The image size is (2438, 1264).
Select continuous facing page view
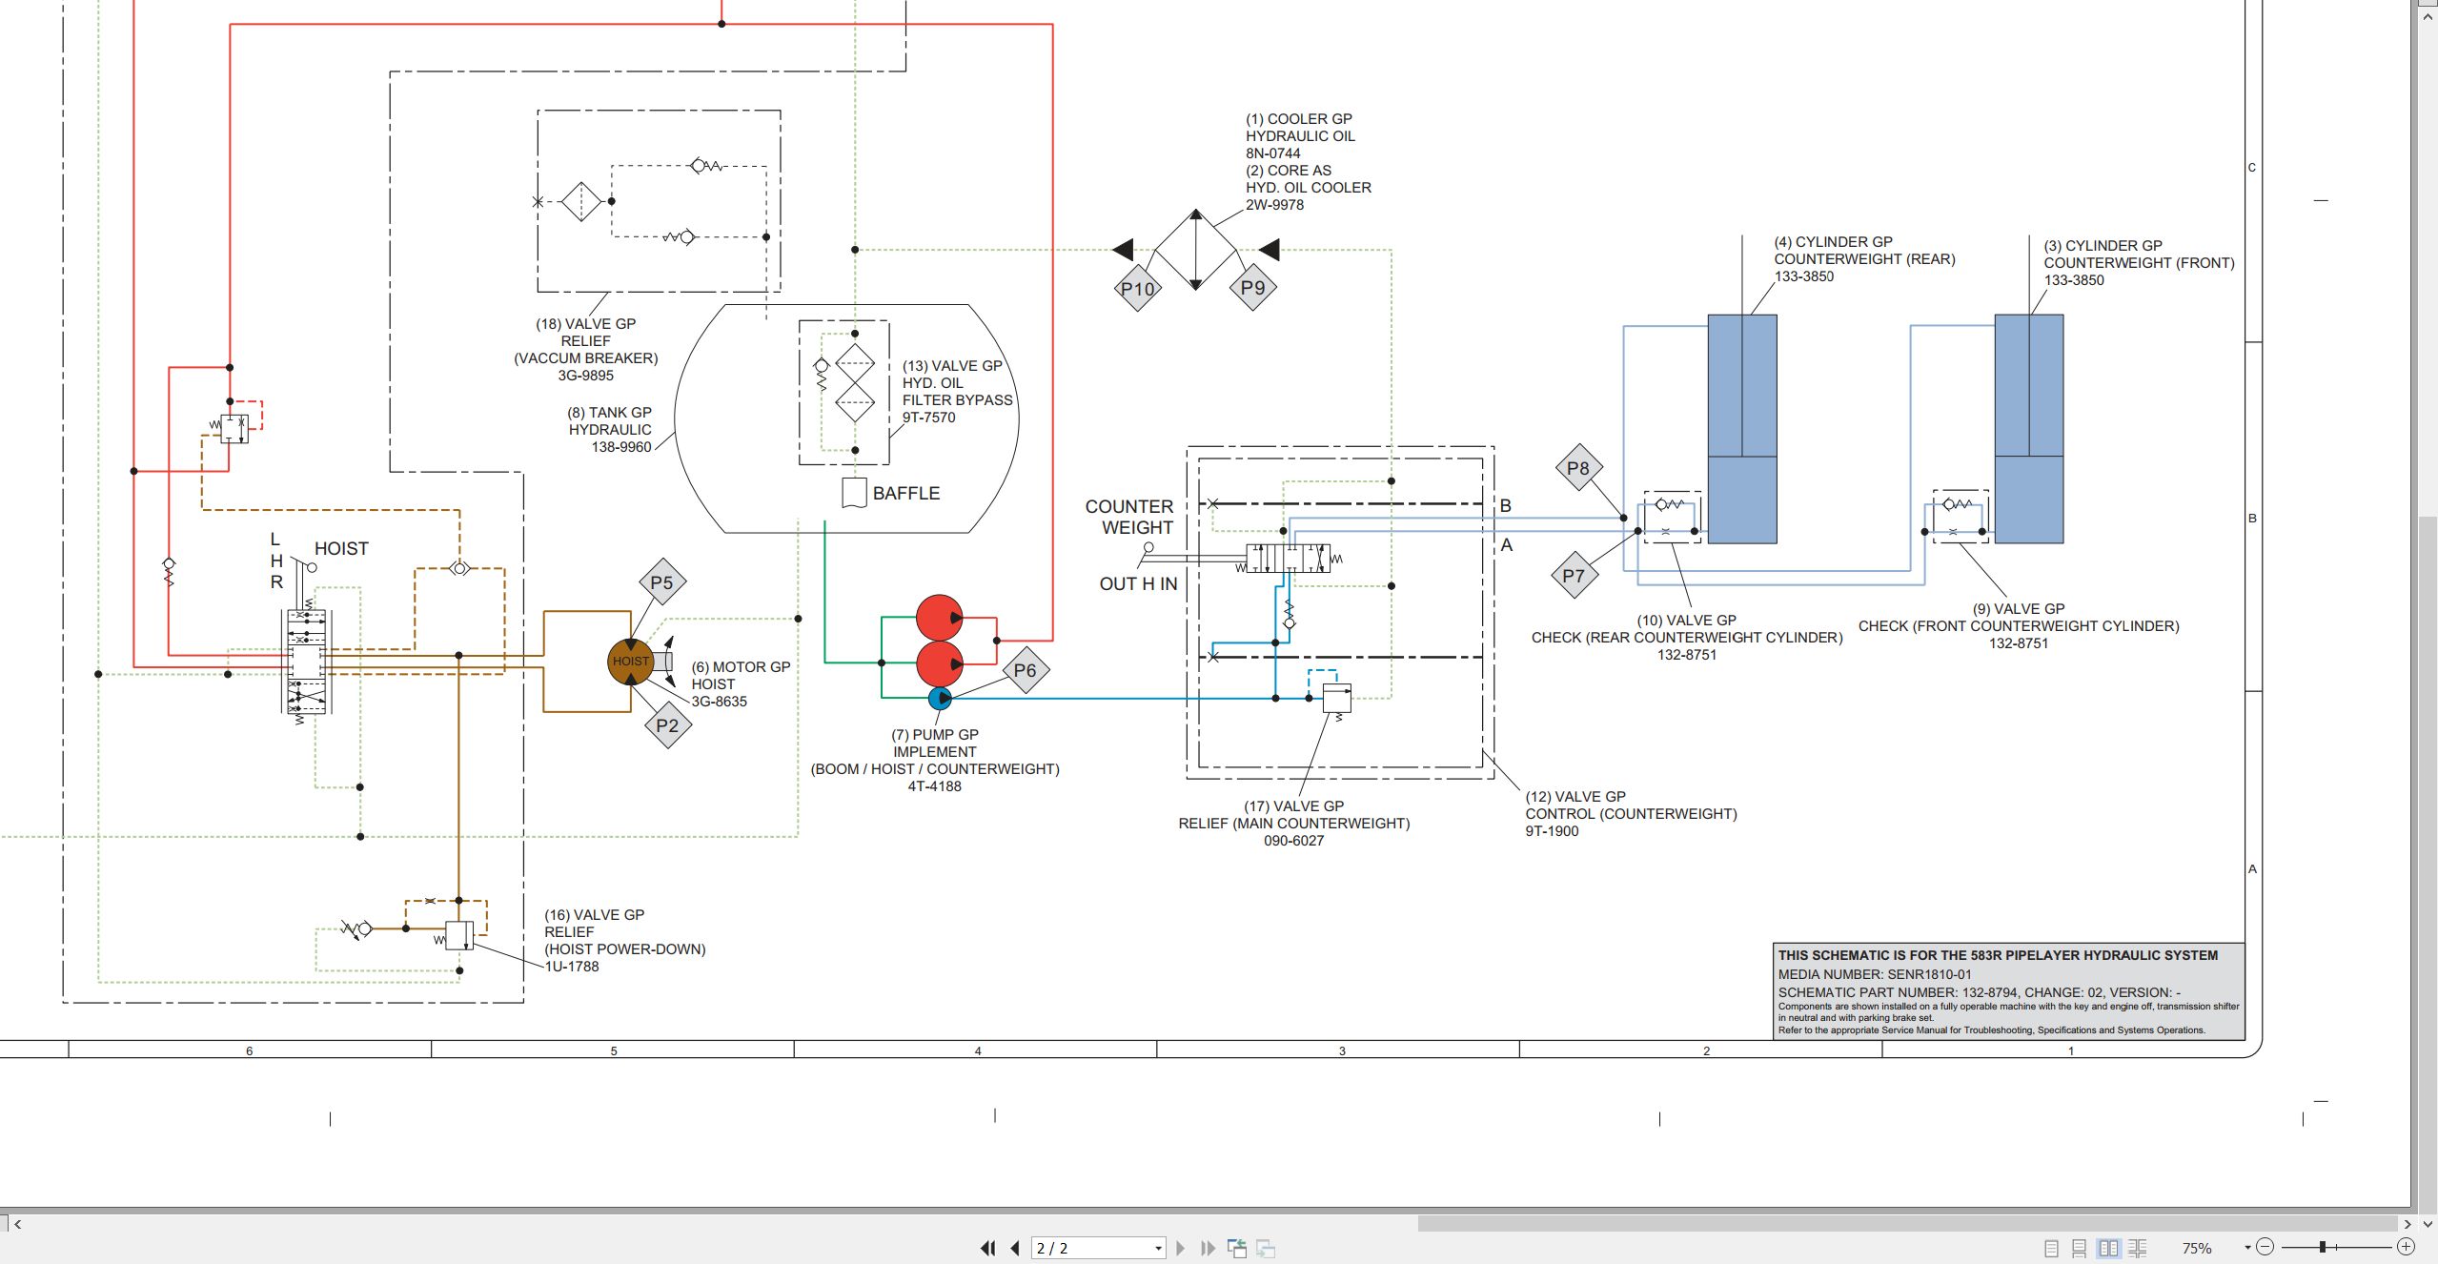click(2138, 1248)
